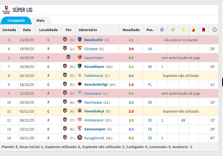Open Galatasaray club crest
Screen dimensions: 223x156
tap(80, 75)
